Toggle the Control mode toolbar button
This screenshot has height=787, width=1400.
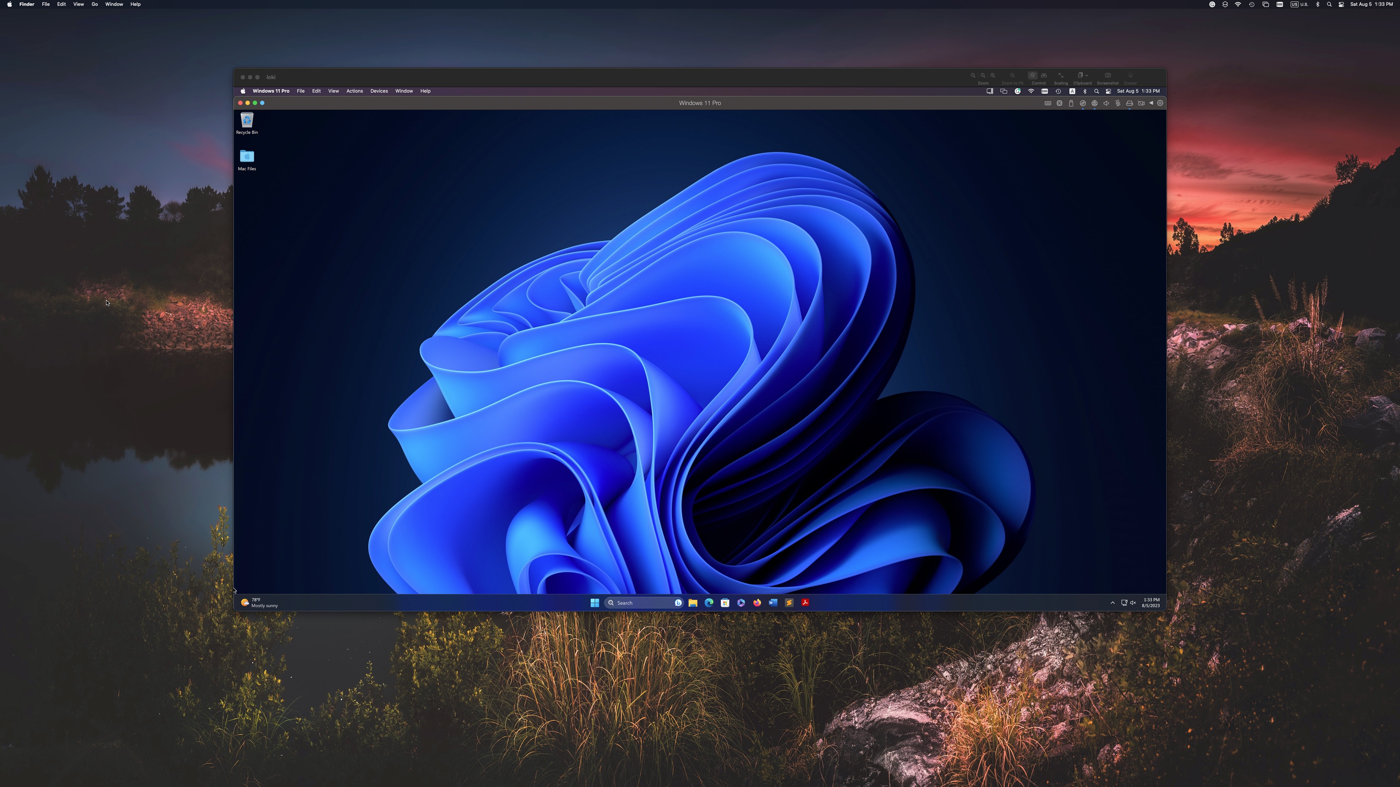[x=1032, y=75]
